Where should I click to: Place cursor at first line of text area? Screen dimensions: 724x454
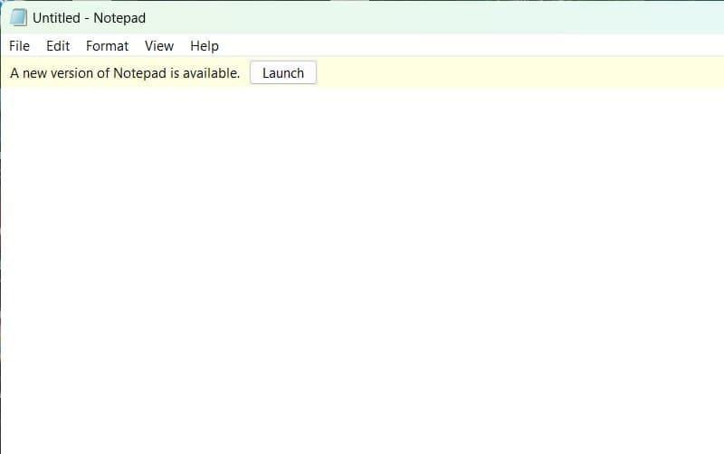coord(90,98)
